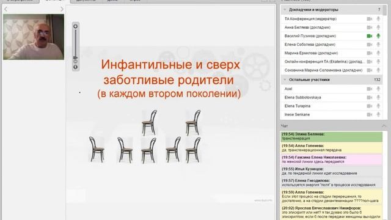The width and height of the screenshot is (391, 220).
Task: Click chat message from Елена Гнездилова
Action: (331, 183)
